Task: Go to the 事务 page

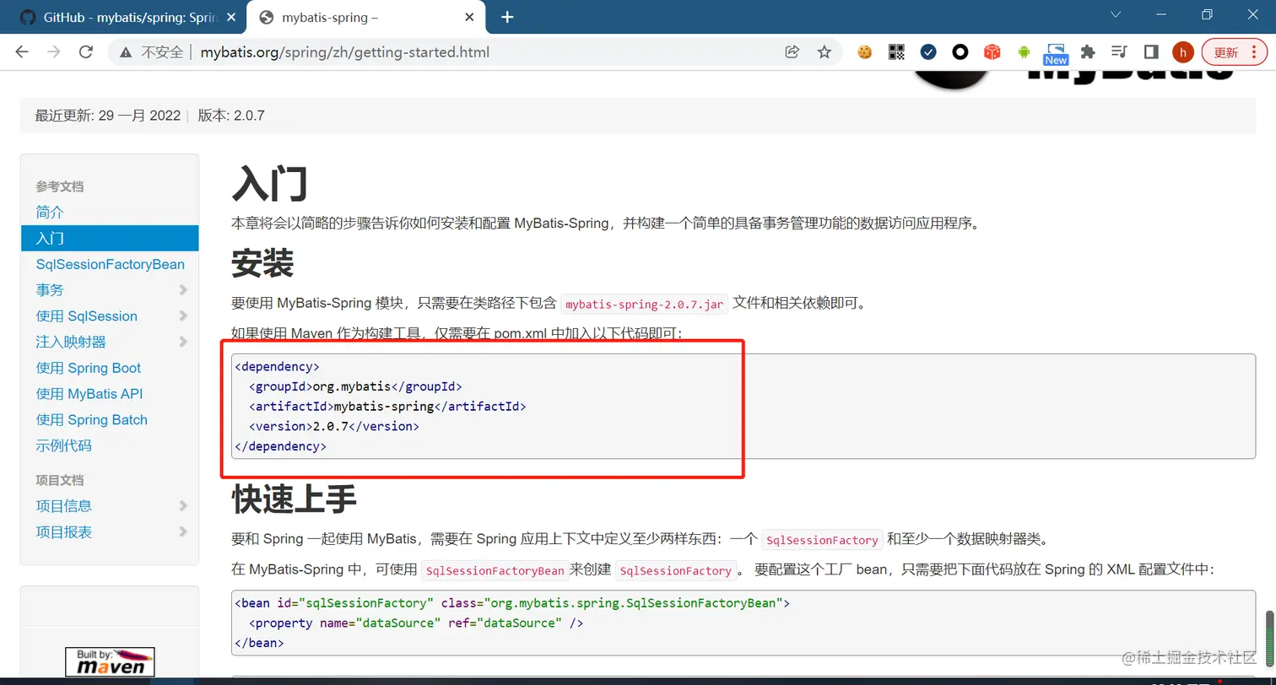Action: (50, 290)
